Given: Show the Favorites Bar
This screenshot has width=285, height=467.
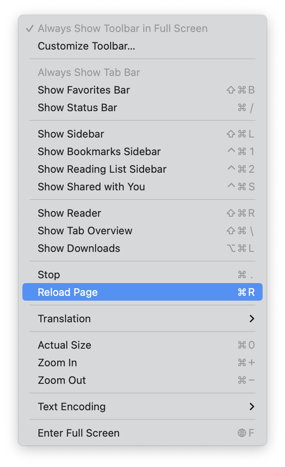Looking at the screenshot, I should tap(84, 90).
